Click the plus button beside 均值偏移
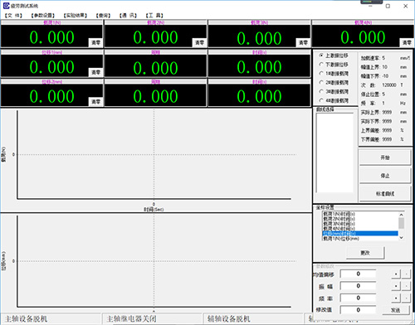 pos(396,274)
